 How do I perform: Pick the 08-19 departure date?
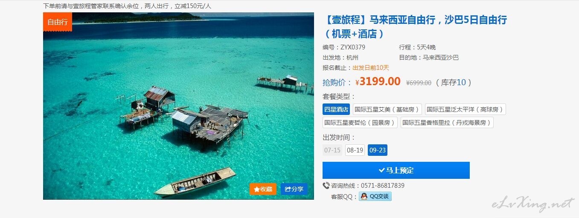355,150
